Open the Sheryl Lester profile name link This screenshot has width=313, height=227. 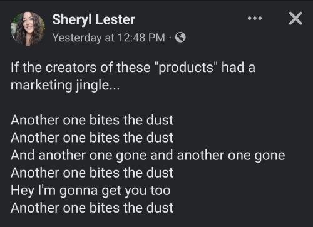[x=94, y=19]
